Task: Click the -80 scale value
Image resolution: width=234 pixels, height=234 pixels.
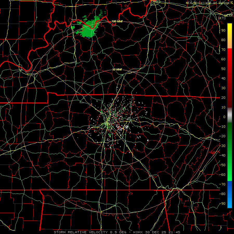Action: click(222, 194)
